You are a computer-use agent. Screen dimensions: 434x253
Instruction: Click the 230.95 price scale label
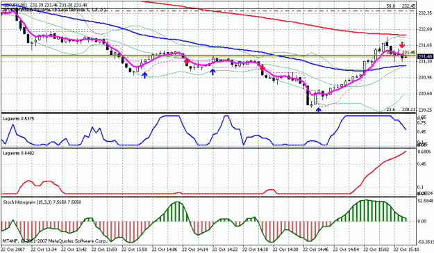(x=426, y=77)
